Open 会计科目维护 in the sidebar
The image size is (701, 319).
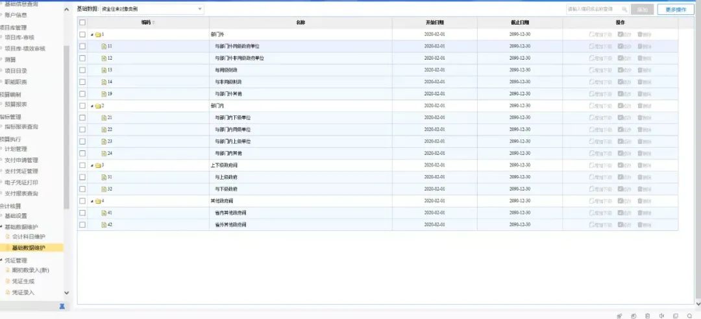[x=29, y=237]
